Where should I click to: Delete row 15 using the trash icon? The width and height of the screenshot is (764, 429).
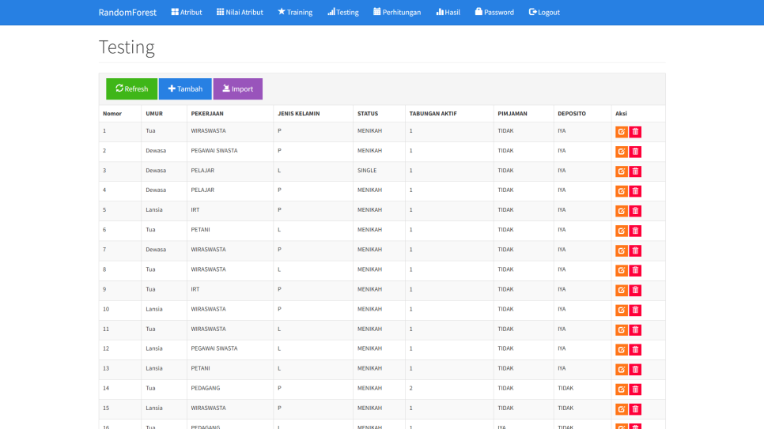(635, 408)
